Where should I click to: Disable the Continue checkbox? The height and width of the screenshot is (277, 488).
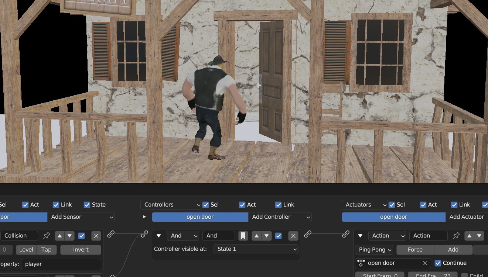(438, 263)
